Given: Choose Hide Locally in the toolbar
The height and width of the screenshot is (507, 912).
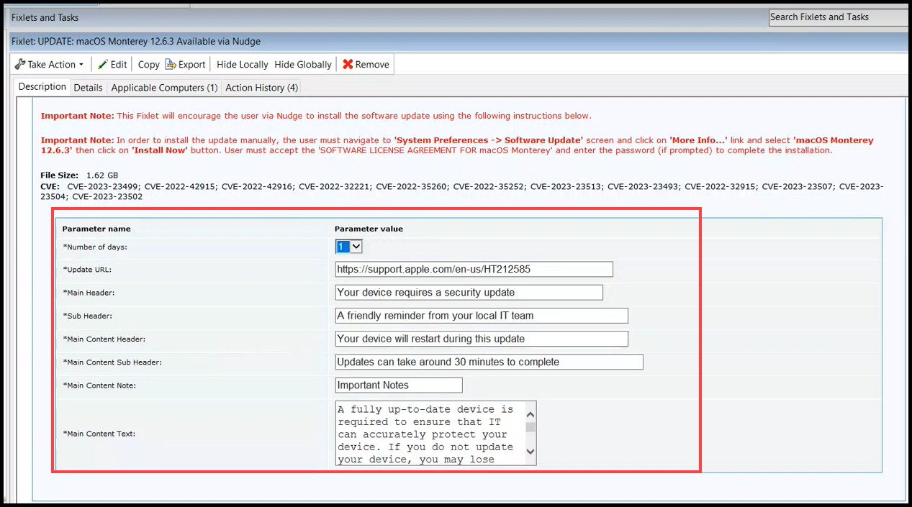Looking at the screenshot, I should point(242,65).
